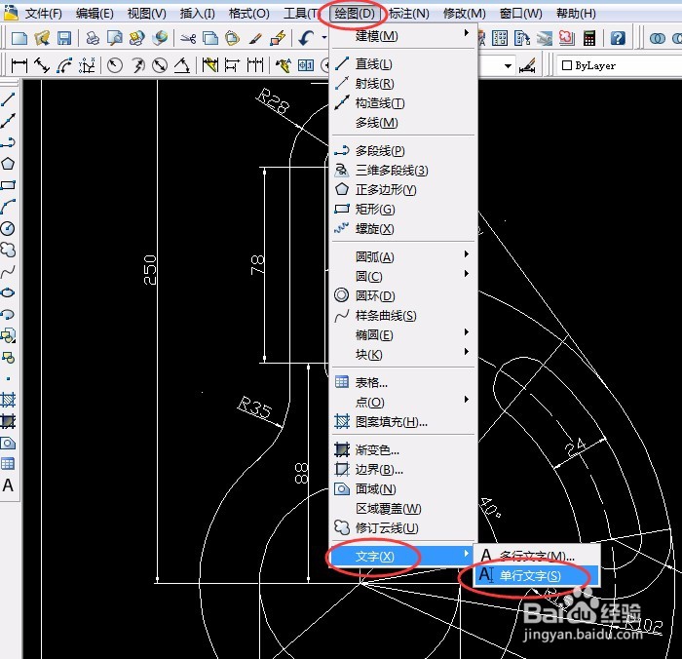Select the Arc Length dimension tool
Viewport: 682px width, 659px height.
click(64, 65)
